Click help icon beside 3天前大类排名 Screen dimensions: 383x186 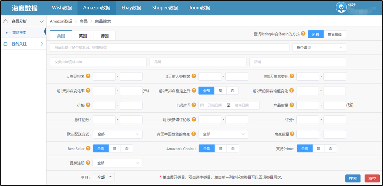click(x=194, y=76)
